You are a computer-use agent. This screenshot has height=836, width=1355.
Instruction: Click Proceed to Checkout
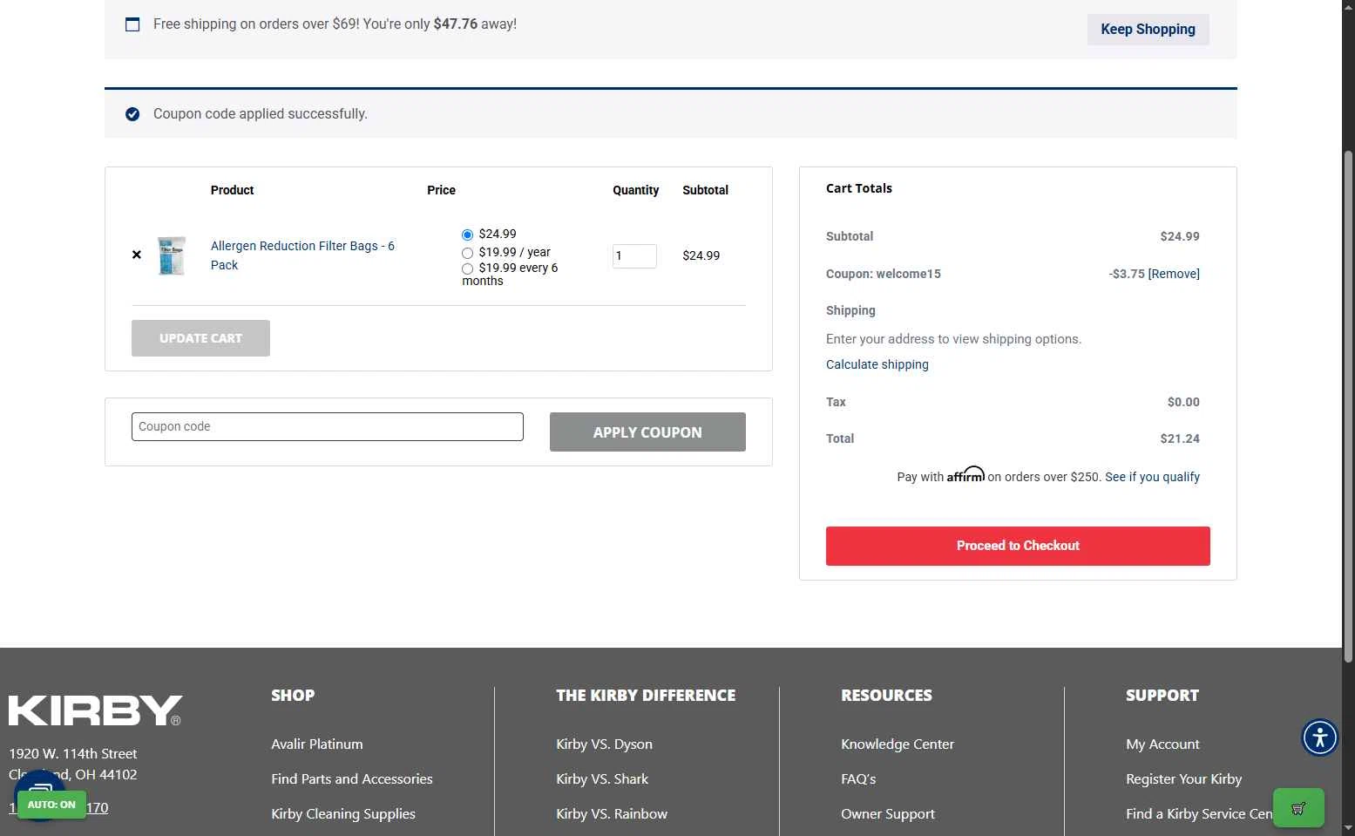(1018, 546)
